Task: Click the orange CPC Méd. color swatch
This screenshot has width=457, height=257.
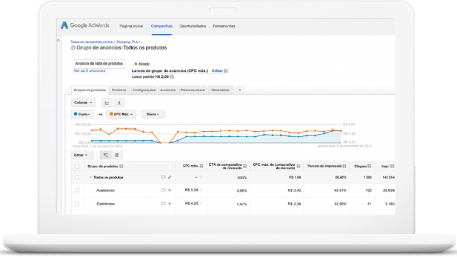Action: click(111, 114)
